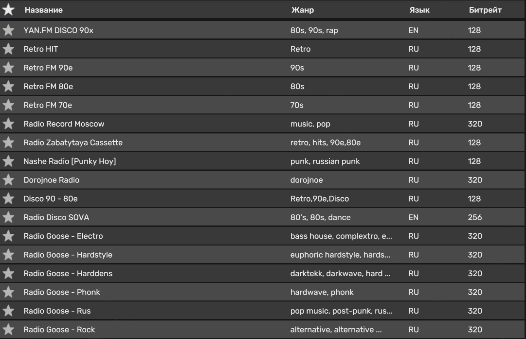
Task: Toggle star on Nashe Radio [Punky Hoy]
Action: (8, 161)
